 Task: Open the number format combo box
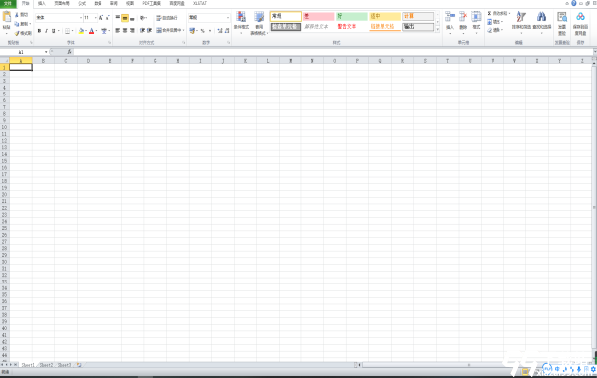point(209,18)
